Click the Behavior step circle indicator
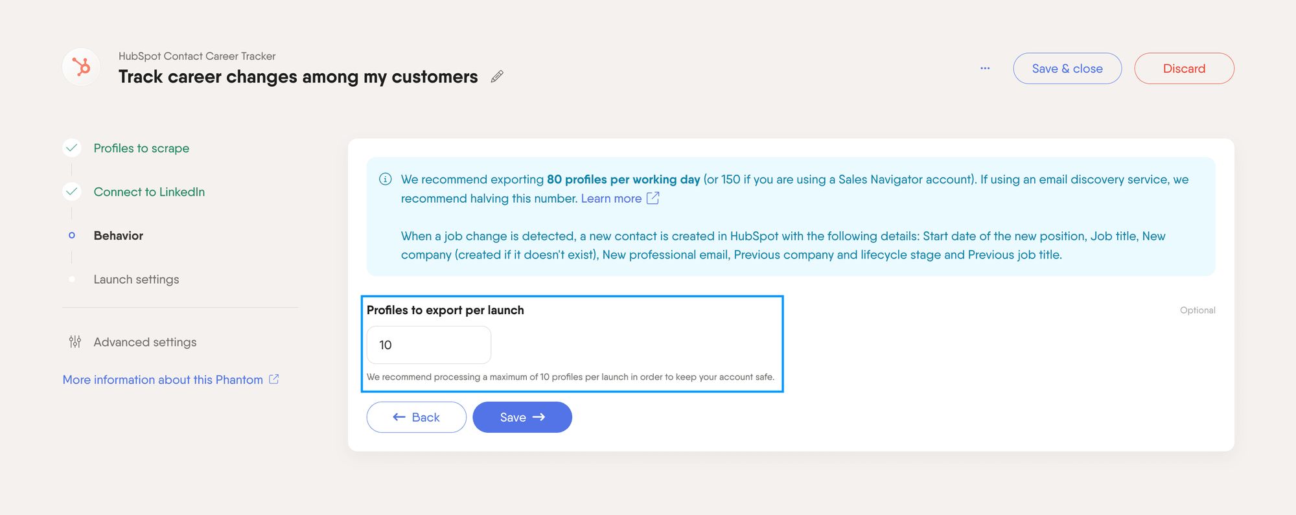Viewport: 1296px width, 515px height. point(72,235)
